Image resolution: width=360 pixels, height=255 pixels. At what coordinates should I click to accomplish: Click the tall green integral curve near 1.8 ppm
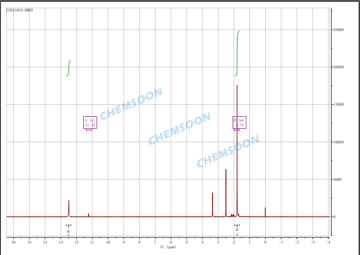point(237,53)
